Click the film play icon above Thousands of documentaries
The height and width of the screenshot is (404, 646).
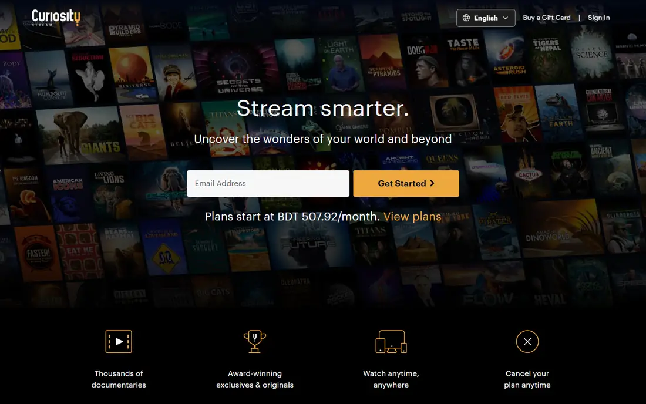(x=119, y=341)
